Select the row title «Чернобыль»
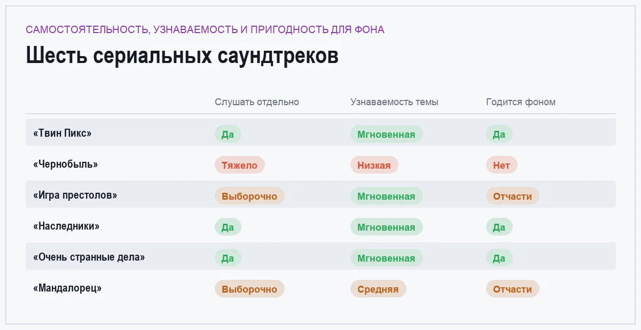Image resolution: width=641 pixels, height=330 pixels. click(66, 164)
